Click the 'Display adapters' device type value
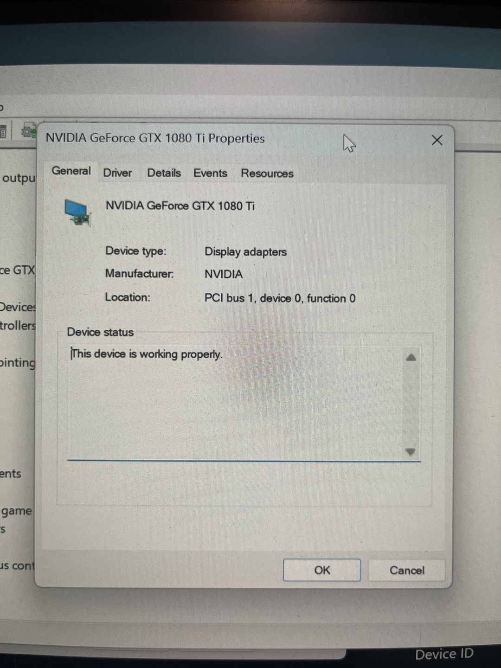Image resolution: width=501 pixels, height=668 pixels. point(245,252)
